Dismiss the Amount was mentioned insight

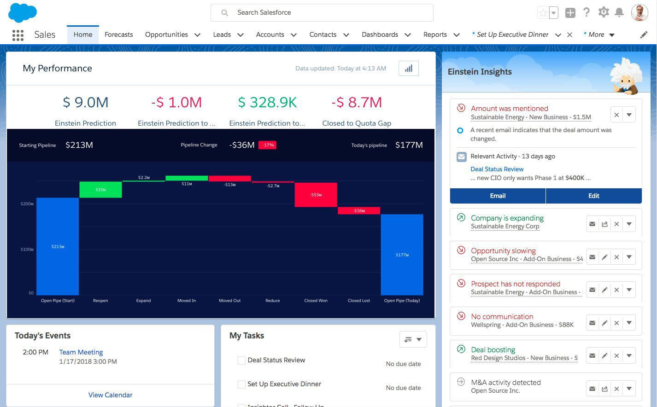click(616, 115)
